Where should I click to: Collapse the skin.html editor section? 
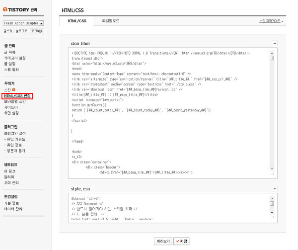point(275,43)
